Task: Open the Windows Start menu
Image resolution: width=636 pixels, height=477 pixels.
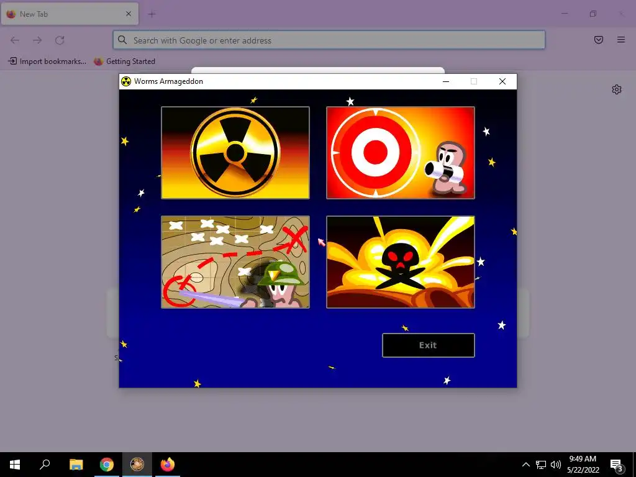Action: click(15, 465)
